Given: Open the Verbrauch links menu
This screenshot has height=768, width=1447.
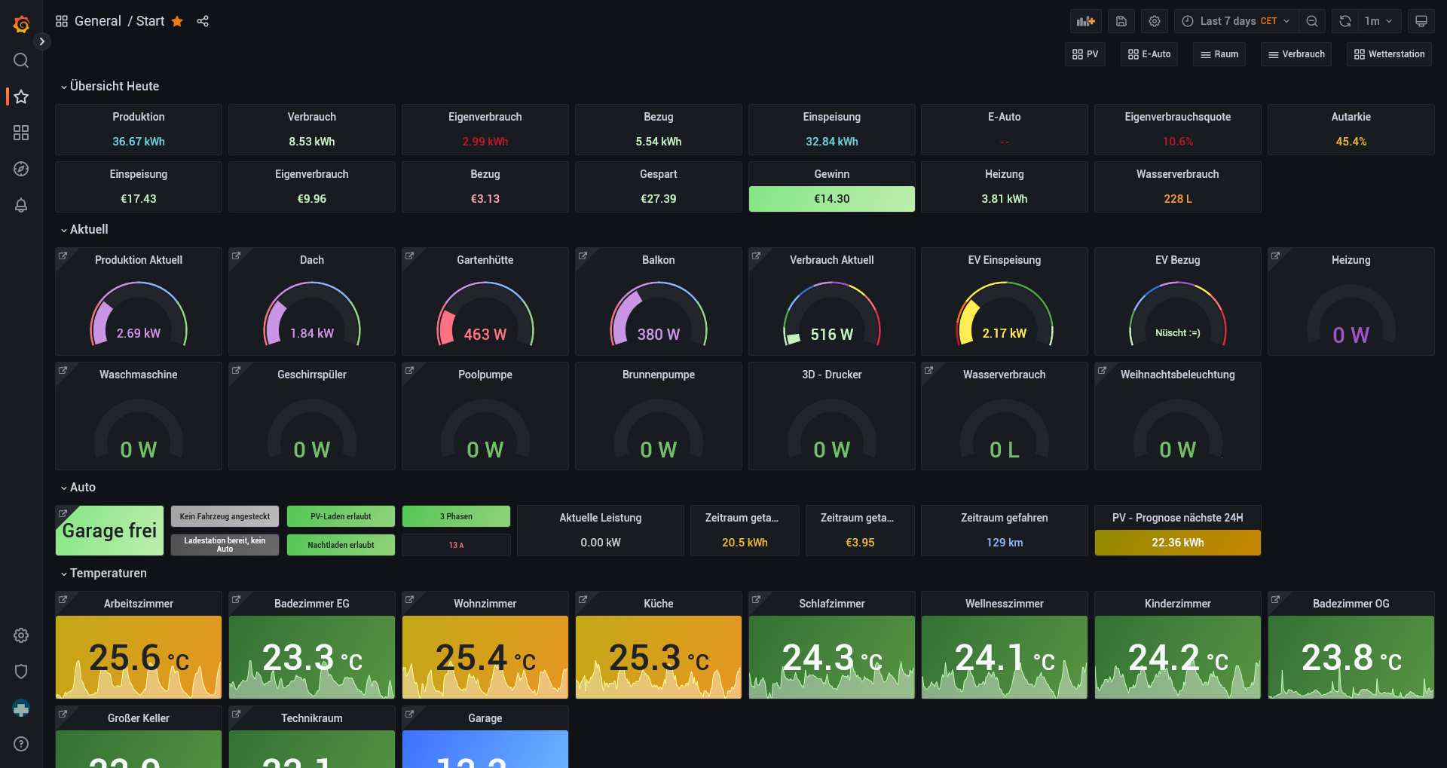Looking at the screenshot, I should 1296,54.
